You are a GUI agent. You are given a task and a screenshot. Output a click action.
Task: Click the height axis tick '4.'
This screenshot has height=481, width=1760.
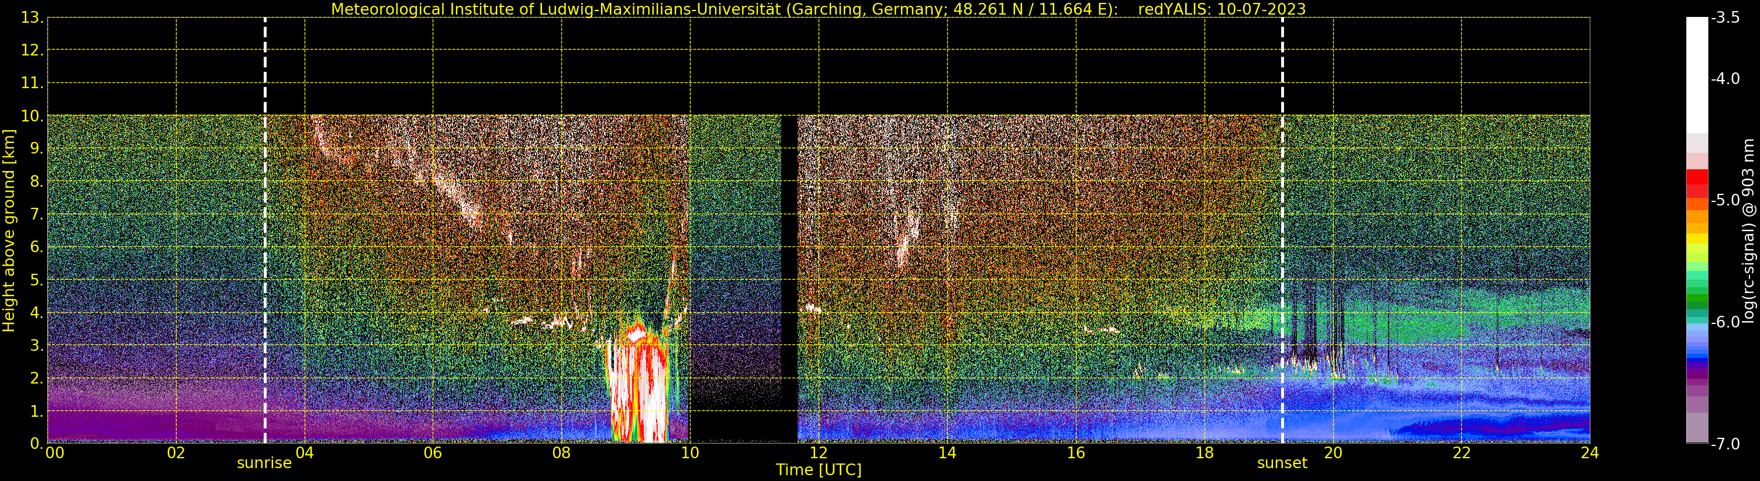pos(37,312)
